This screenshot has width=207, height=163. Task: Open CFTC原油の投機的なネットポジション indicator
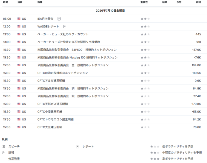[x=63, y=73]
